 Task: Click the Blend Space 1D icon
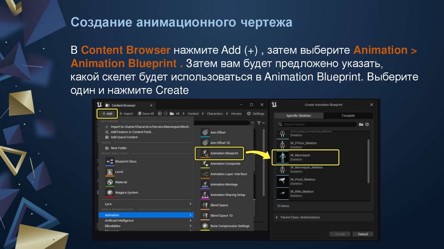[205, 216]
